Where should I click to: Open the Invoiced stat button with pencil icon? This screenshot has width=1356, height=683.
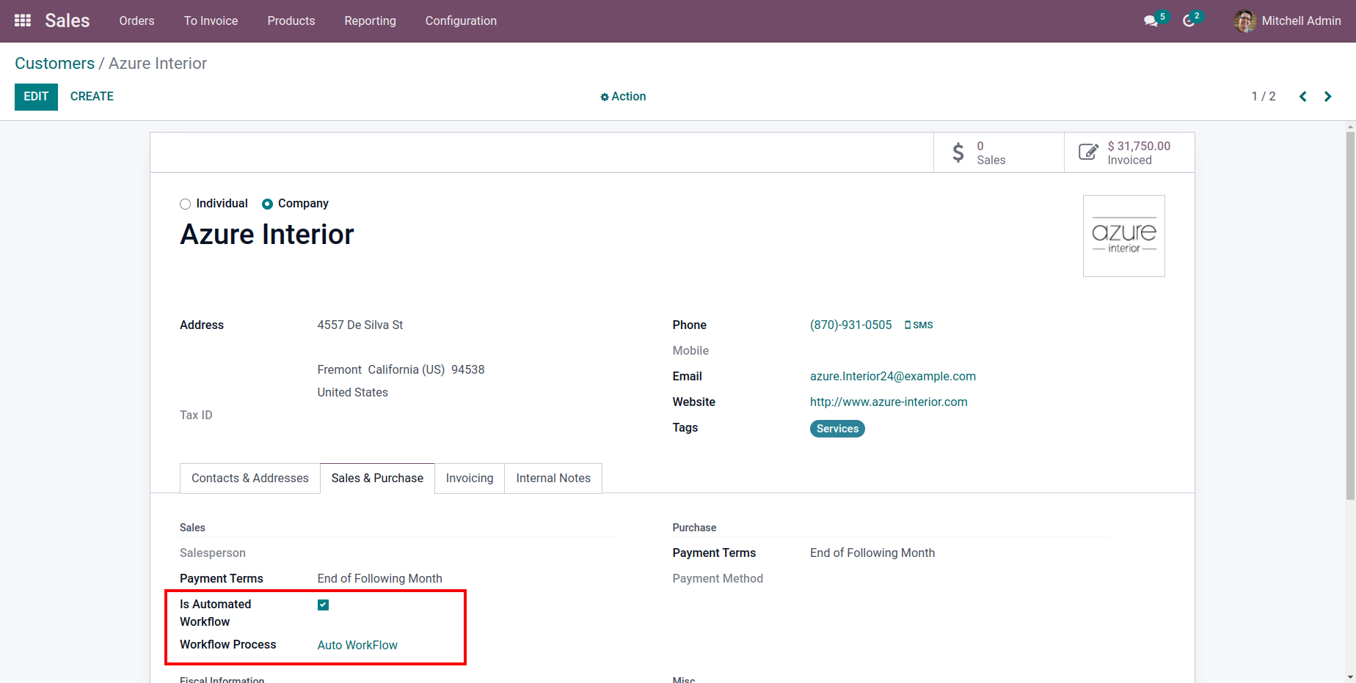tap(1129, 152)
